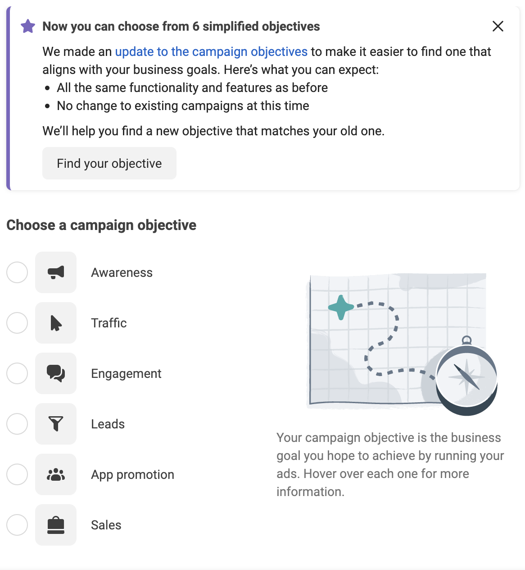Choose the Leads radio button

tap(17, 424)
